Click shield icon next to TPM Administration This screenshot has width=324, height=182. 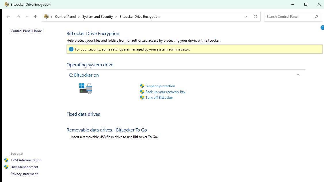[6, 160]
